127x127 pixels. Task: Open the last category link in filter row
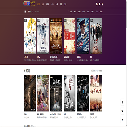[101, 11]
